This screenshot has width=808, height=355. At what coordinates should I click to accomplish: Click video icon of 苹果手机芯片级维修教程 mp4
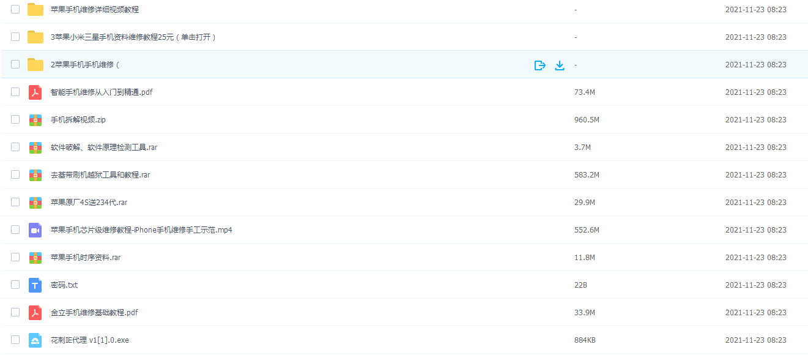[x=35, y=230]
